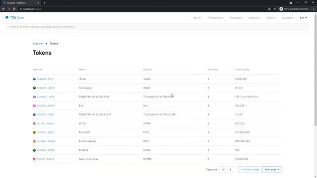Open Validators in the top navigation
The width and height of the screenshot is (317, 178).
(x=288, y=18)
